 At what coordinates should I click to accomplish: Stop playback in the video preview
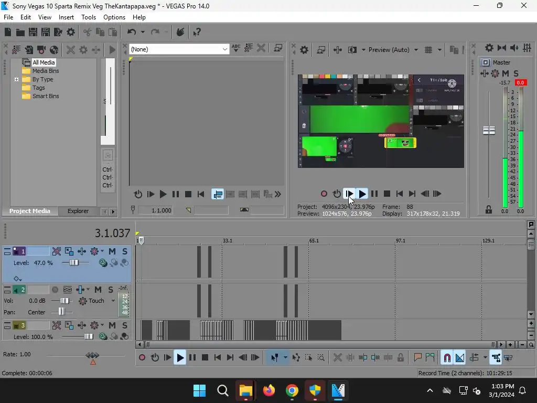387,194
